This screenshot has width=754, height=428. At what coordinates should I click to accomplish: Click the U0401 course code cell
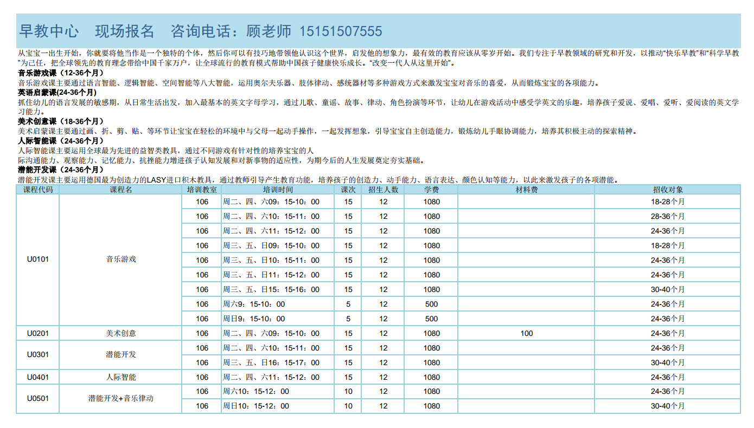[38, 377]
